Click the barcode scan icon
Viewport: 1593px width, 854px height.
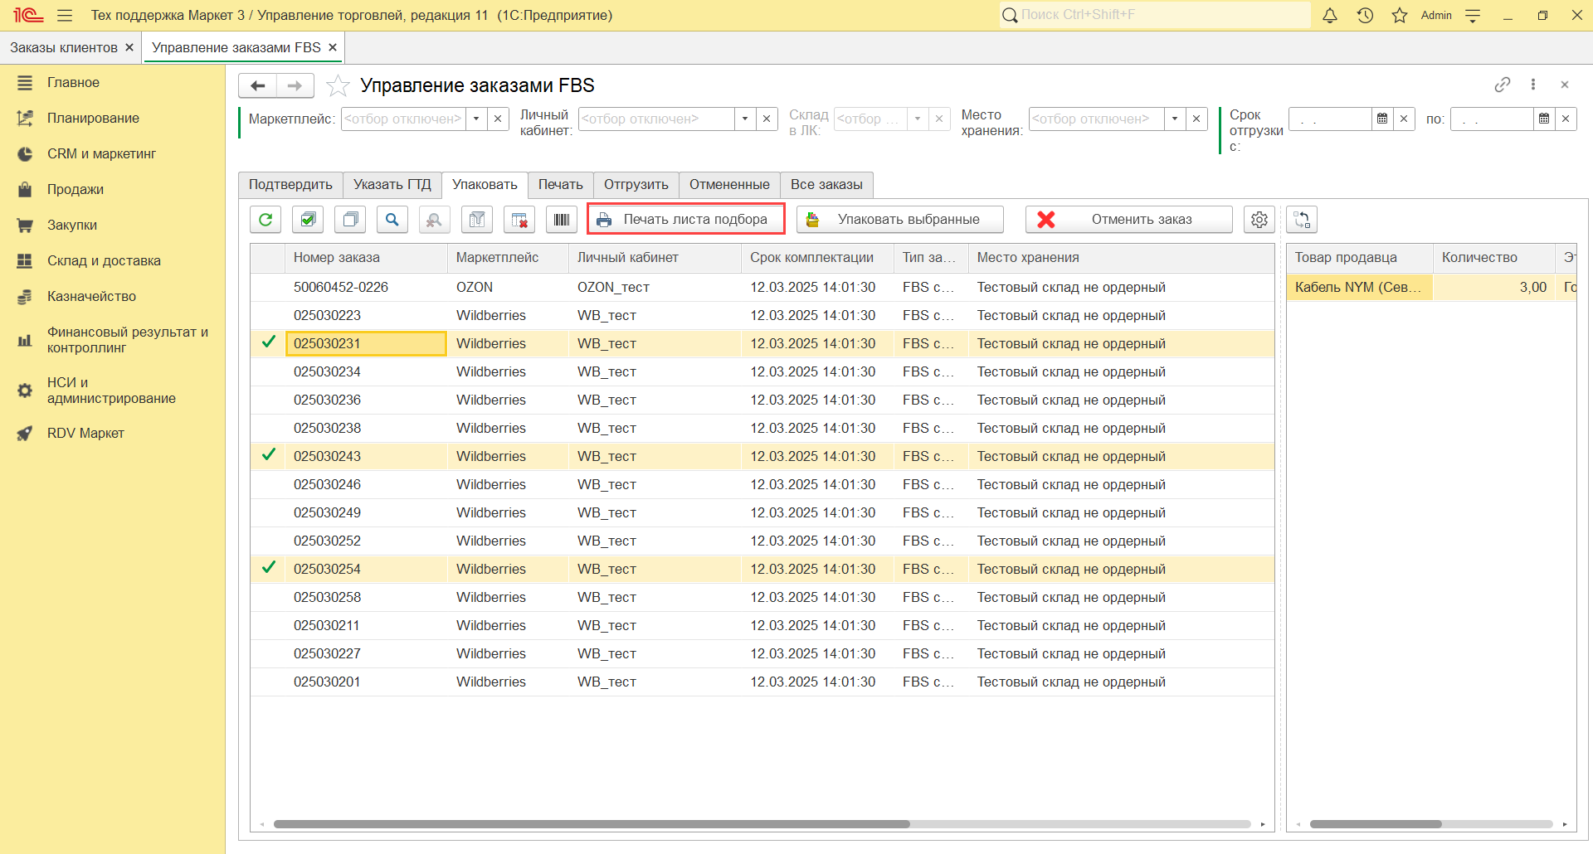[562, 220]
